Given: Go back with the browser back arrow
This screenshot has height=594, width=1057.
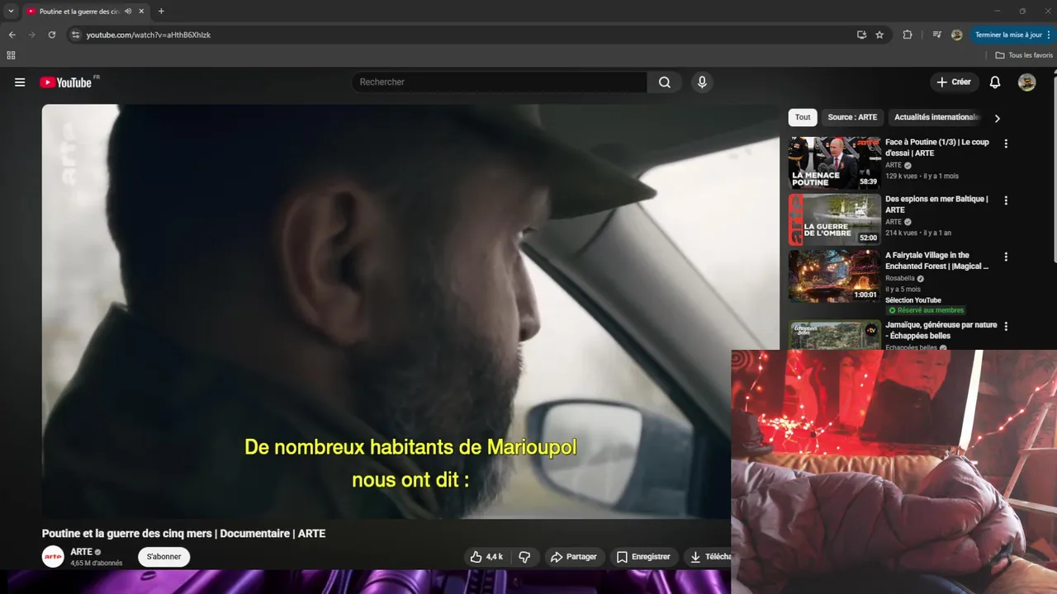Looking at the screenshot, I should (x=12, y=35).
